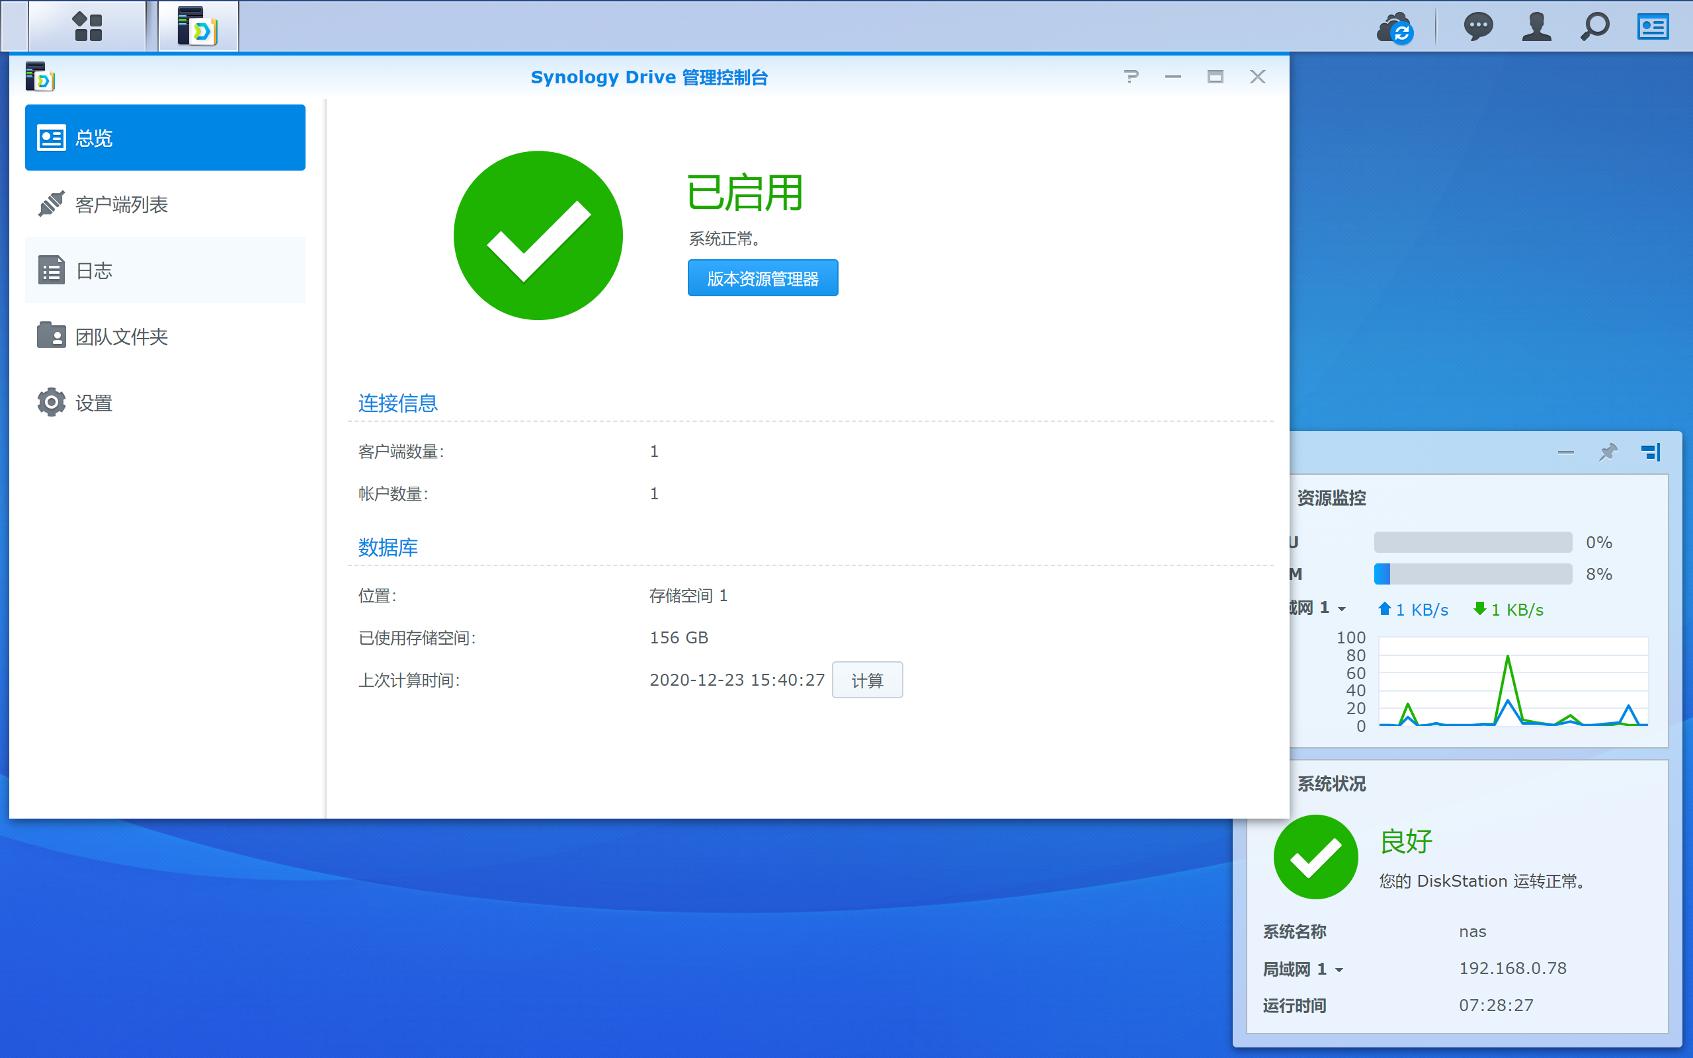
Task: Click the 版本资源管理器 button
Action: tap(763, 278)
